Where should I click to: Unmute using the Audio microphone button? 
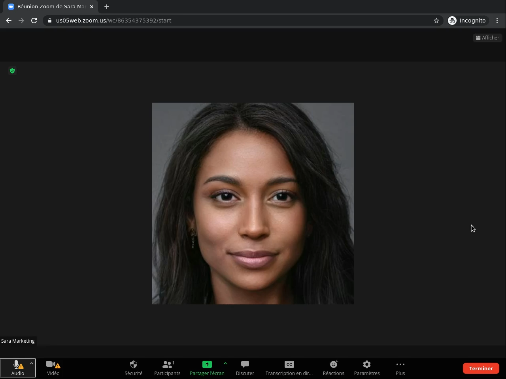[18, 368]
